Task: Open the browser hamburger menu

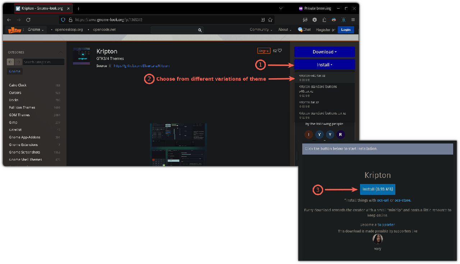Action: point(353,20)
